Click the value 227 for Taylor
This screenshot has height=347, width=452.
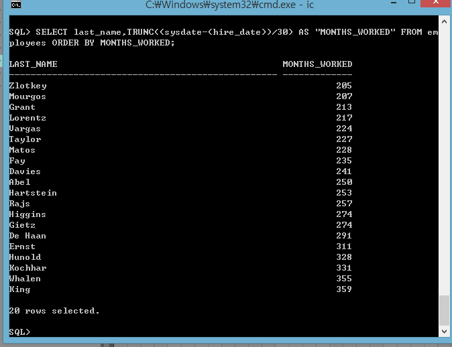(344, 139)
